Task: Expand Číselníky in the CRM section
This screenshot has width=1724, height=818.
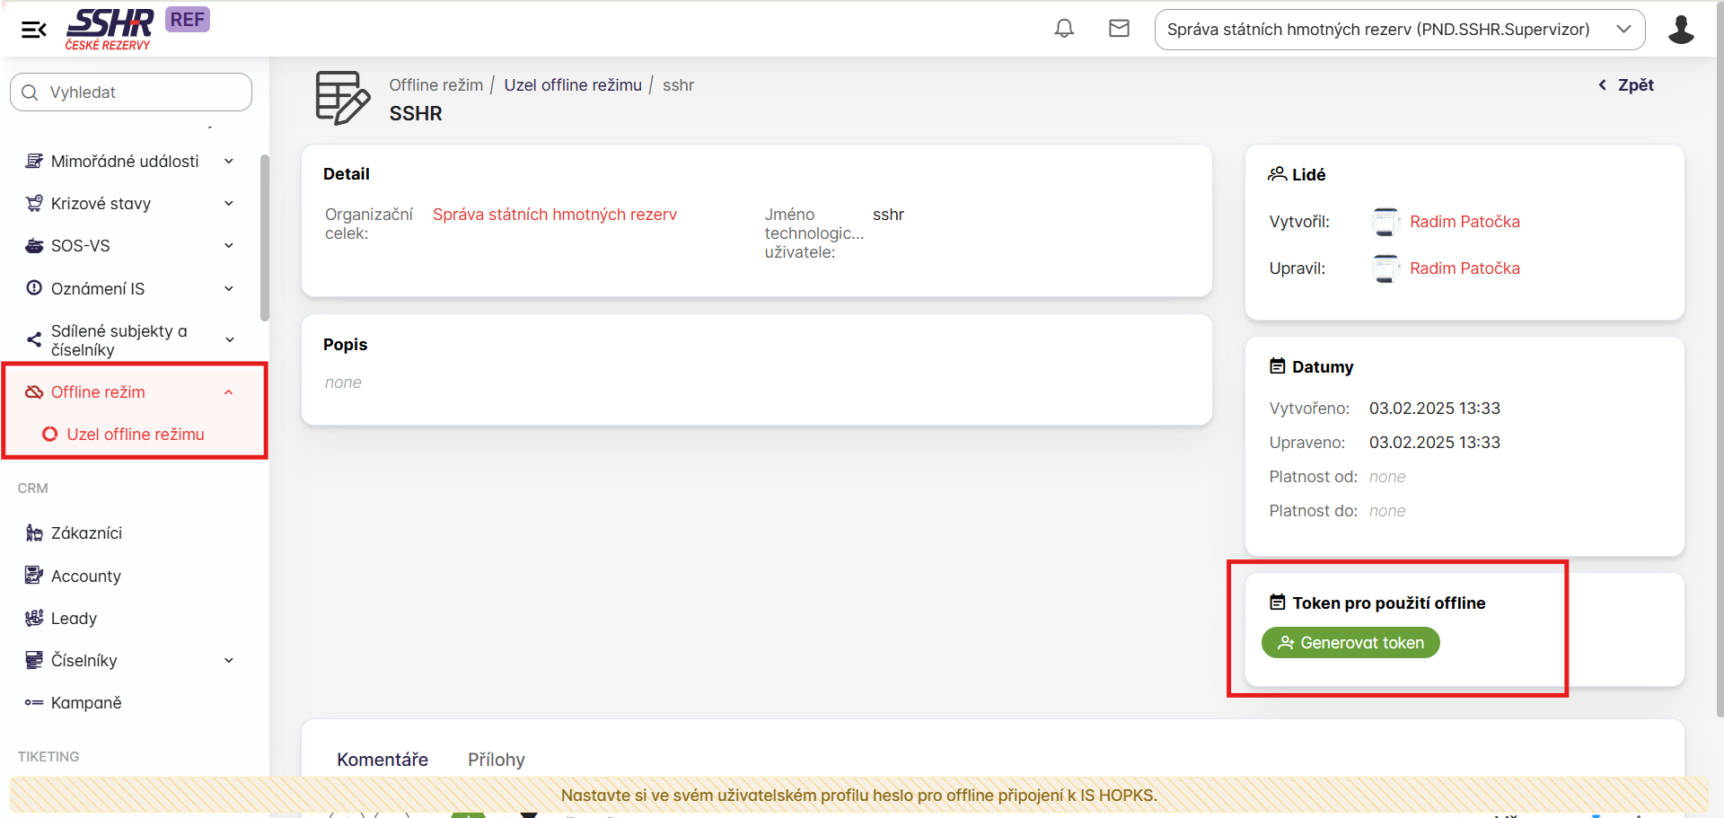Action: coord(228,661)
